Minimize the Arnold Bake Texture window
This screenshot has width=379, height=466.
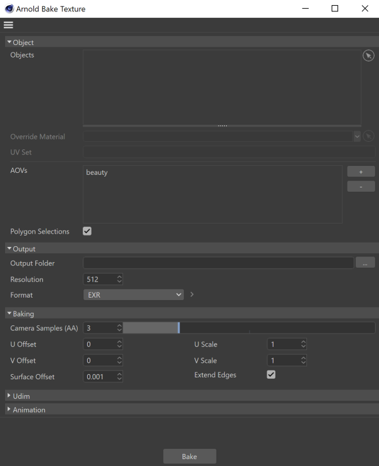(x=306, y=9)
